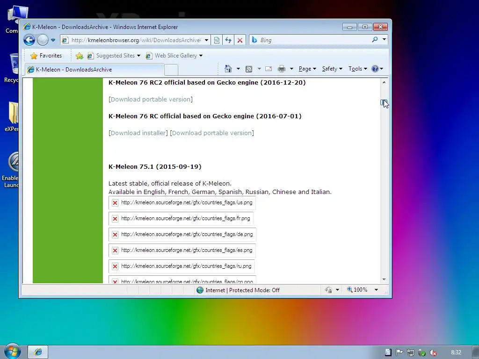Click Download portable version under 76 RC2
Viewport: 479px width, 359px height.
click(x=151, y=99)
